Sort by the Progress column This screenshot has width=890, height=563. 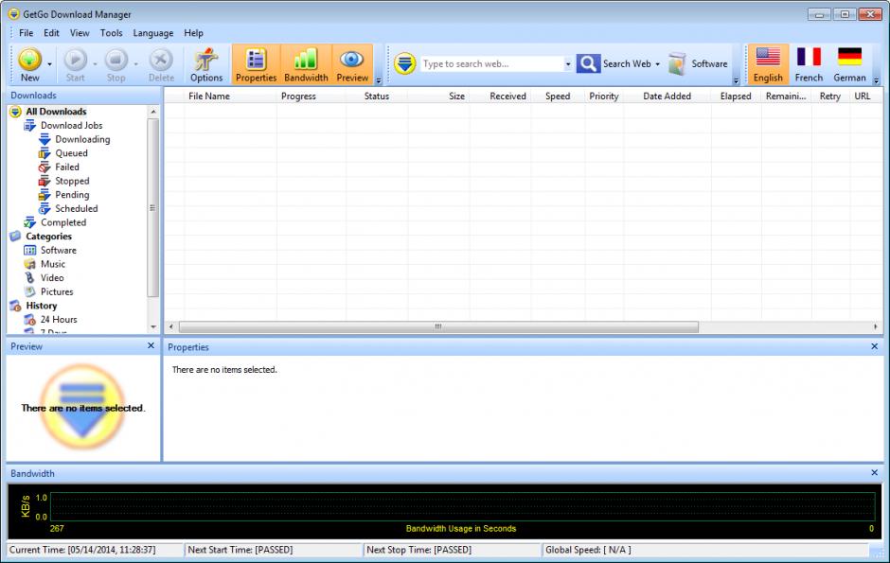coord(311,96)
